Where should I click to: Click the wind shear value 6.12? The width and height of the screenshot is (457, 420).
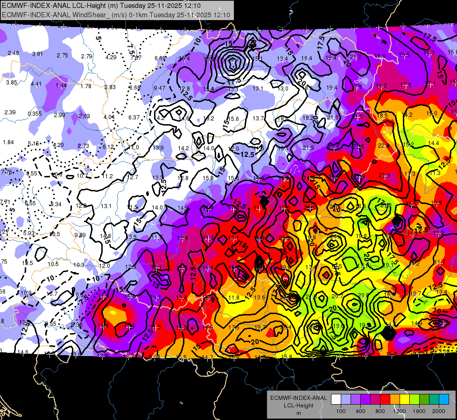click(108, 147)
